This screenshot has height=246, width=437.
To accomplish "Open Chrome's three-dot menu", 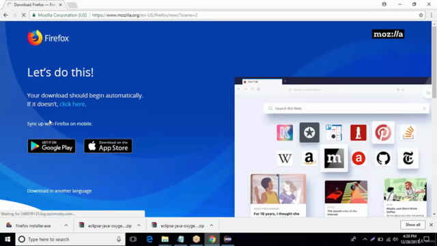I will coord(431,15).
